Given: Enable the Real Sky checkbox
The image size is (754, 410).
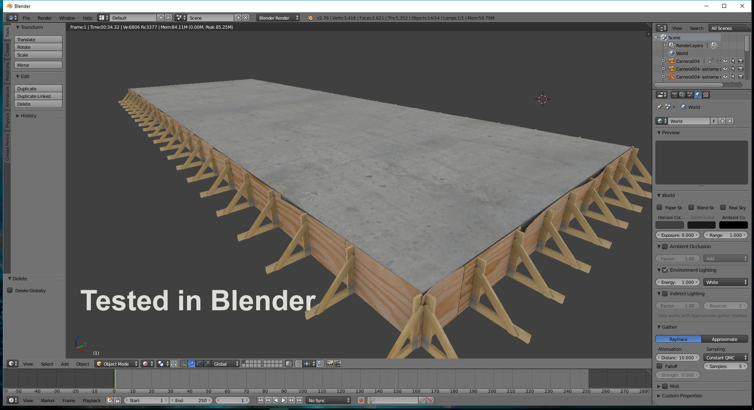Looking at the screenshot, I should [723, 207].
